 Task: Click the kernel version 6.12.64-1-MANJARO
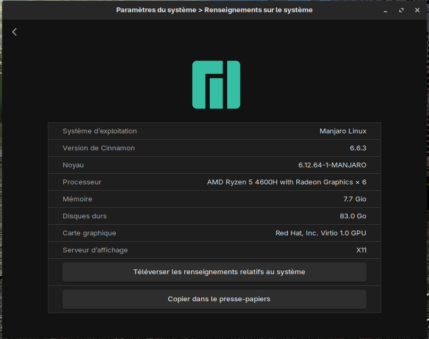coord(332,165)
